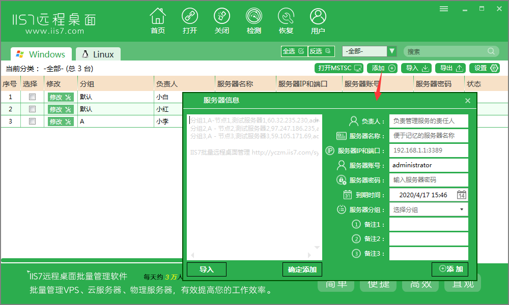
Task: Click the 关闭 toolbar icon
Action: pos(222,21)
